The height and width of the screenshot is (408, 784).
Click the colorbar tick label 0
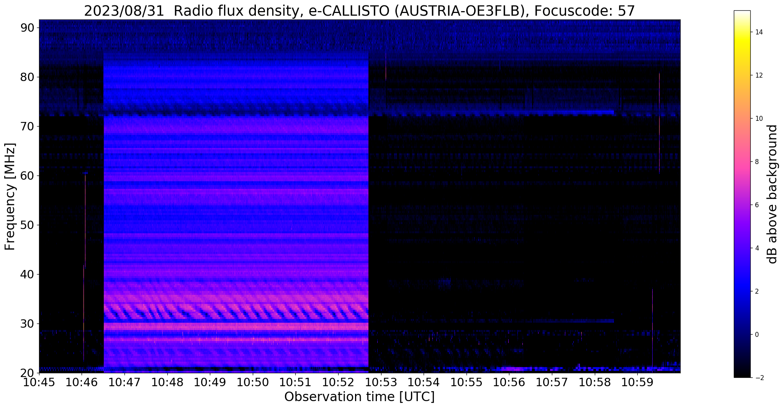(756, 335)
